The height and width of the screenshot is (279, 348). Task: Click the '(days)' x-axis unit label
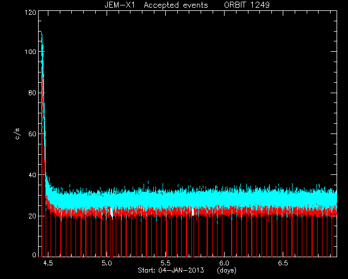click(x=227, y=270)
